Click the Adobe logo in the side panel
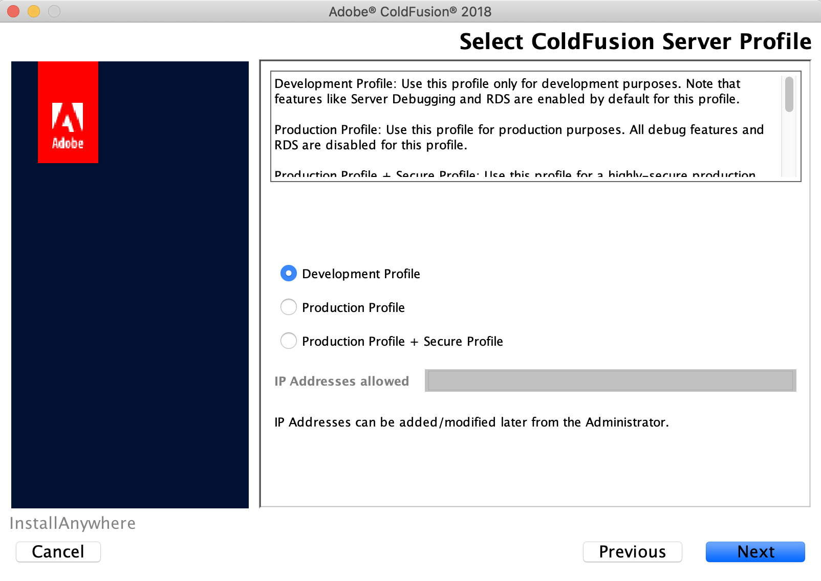This screenshot has height=581, width=821. coord(68,113)
